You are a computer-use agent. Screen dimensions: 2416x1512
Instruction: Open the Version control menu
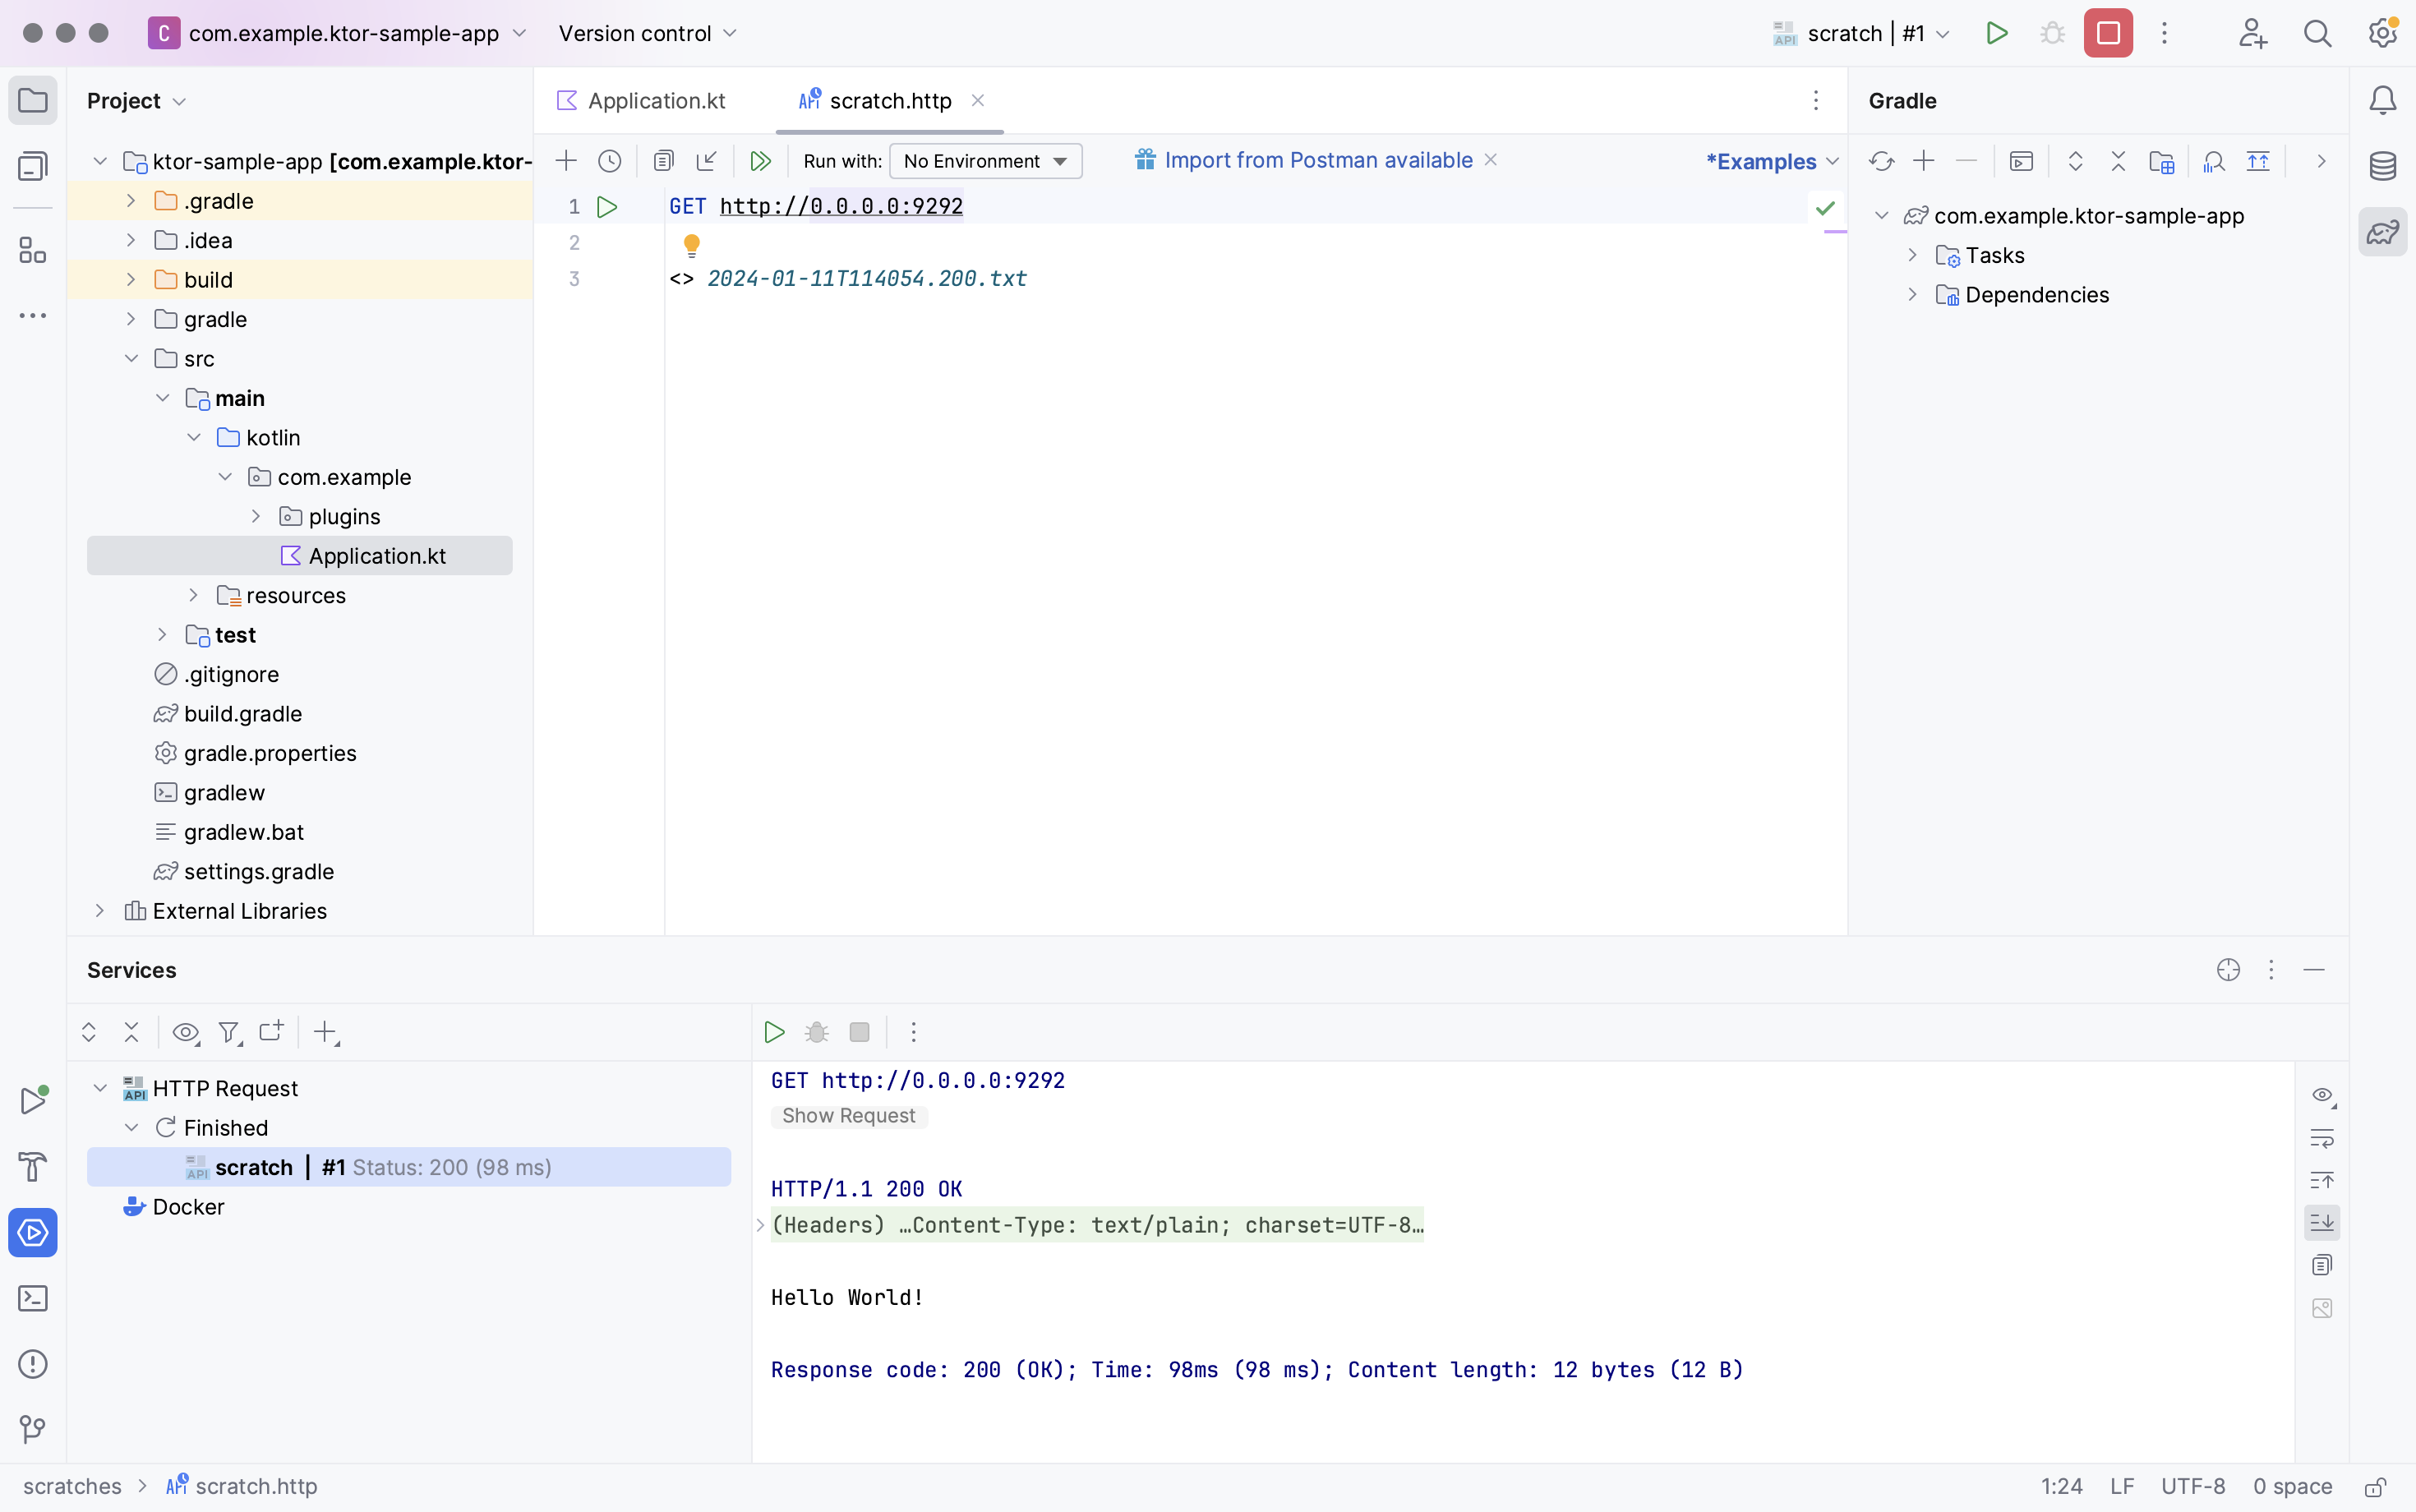tap(646, 32)
